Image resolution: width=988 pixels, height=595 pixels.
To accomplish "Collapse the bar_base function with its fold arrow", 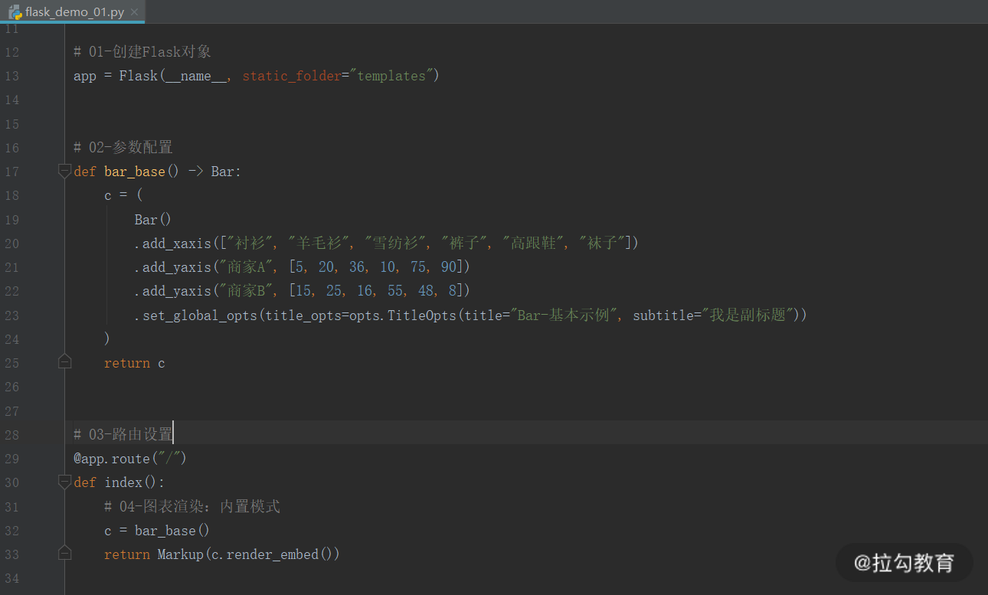I will [64, 171].
